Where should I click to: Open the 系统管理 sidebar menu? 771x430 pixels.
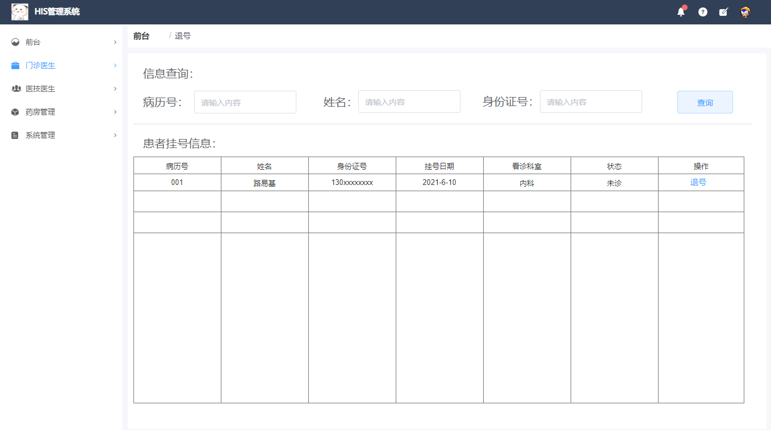coord(61,135)
